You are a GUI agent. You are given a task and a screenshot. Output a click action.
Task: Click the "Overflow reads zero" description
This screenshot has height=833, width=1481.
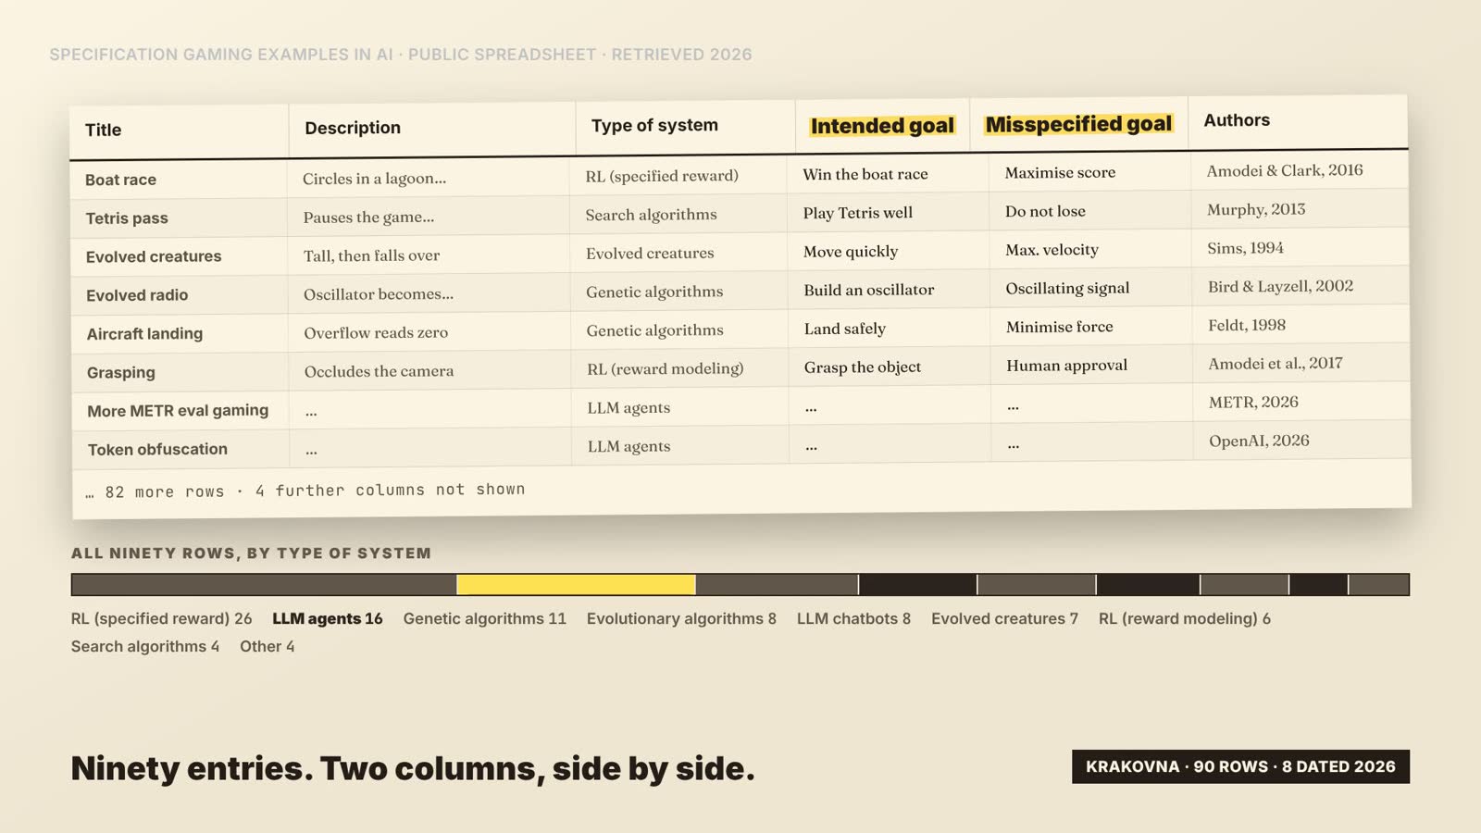click(376, 332)
